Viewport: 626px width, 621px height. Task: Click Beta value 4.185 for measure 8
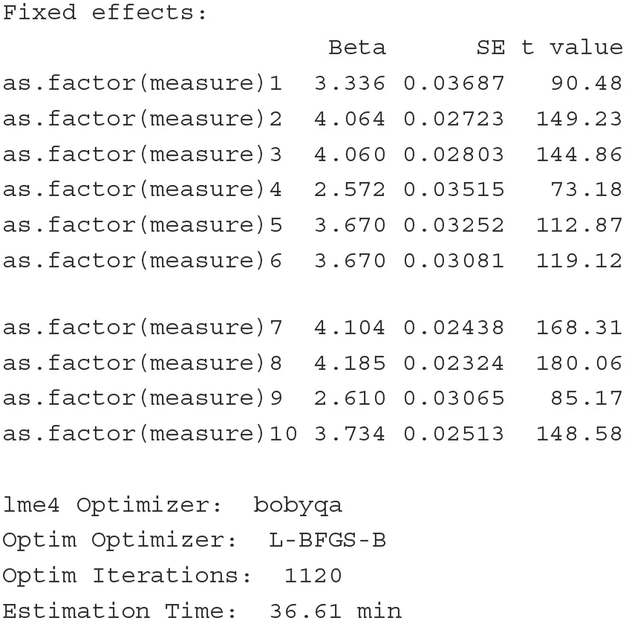tap(350, 363)
